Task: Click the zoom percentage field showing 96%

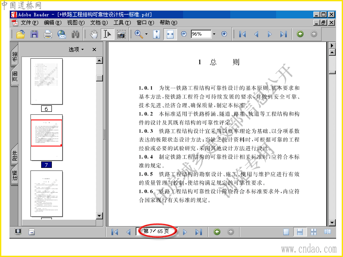Action: (201, 34)
